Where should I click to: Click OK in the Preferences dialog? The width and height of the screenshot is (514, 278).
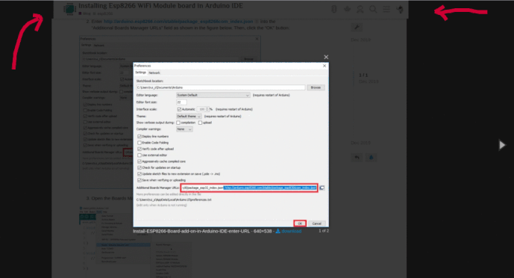pyautogui.click(x=300, y=223)
